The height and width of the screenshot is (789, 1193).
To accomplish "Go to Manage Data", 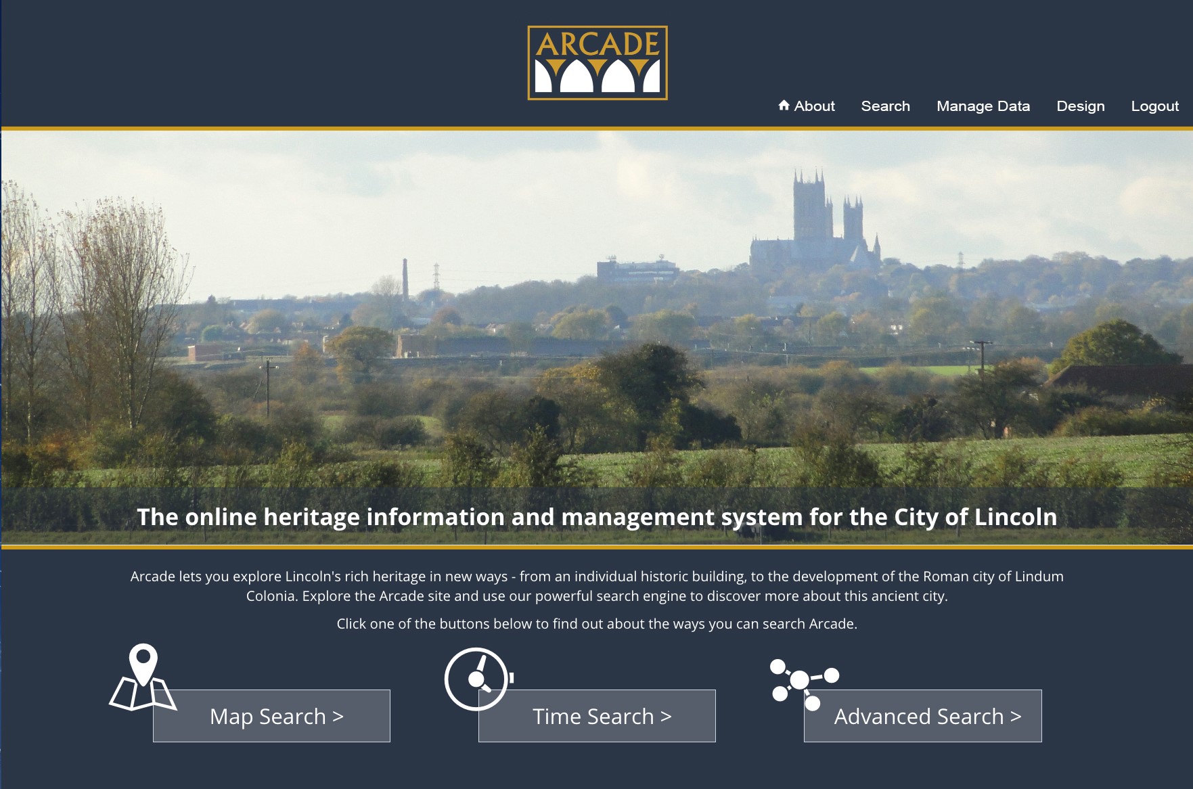I will [983, 106].
